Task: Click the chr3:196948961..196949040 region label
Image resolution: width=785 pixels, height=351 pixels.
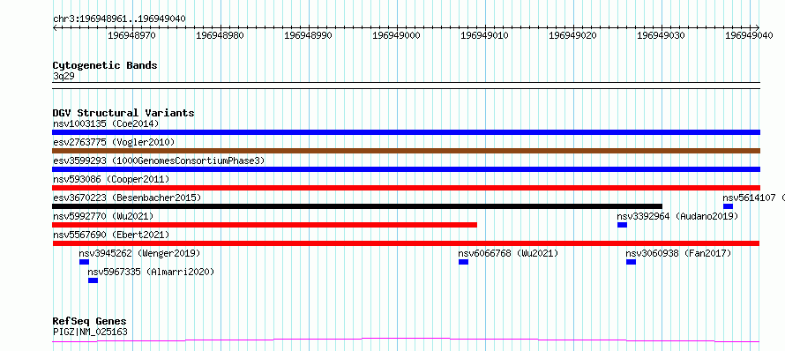Action: [x=119, y=19]
